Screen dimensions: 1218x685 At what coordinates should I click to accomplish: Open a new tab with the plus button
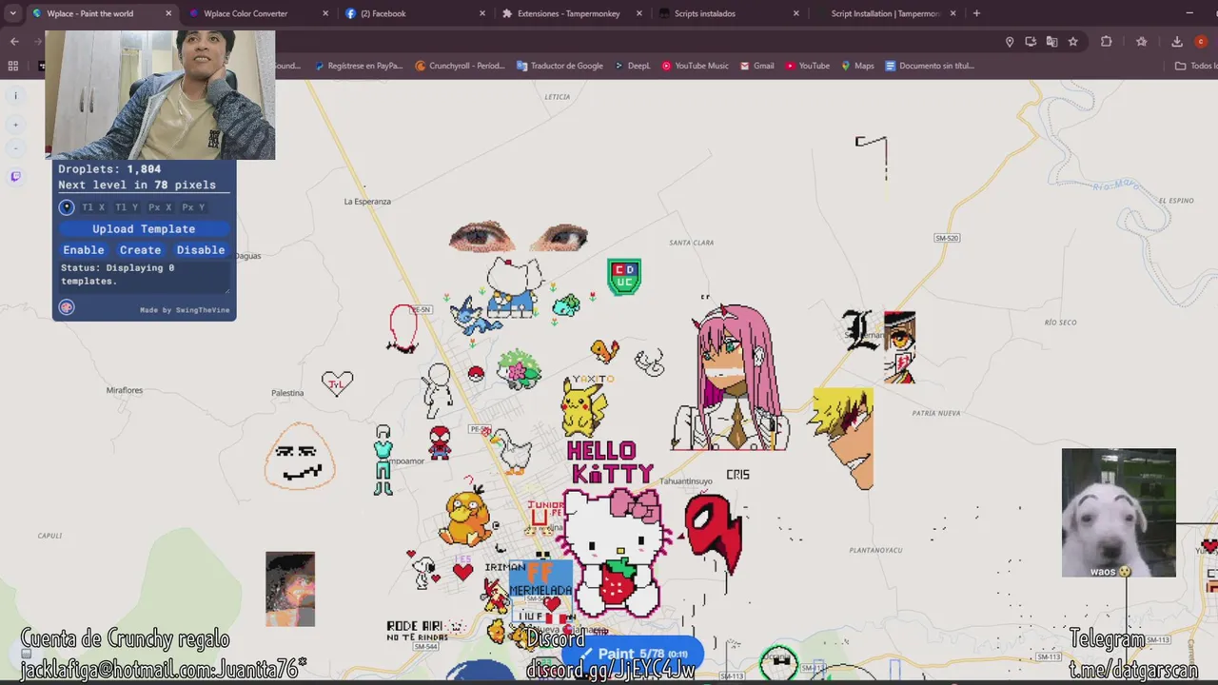pos(976,13)
